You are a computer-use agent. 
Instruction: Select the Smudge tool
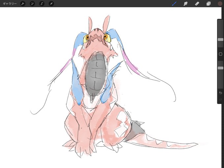click(185, 4)
